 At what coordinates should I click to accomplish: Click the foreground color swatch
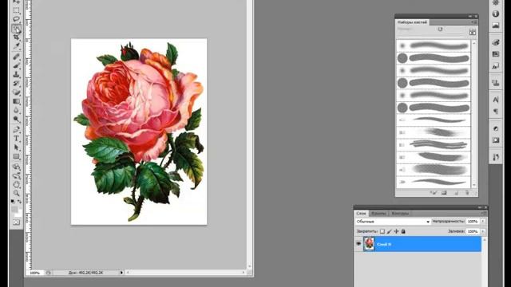(14, 210)
